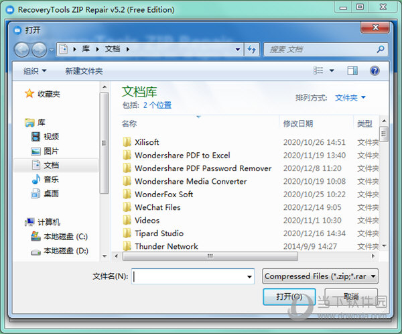
Task: Sort by the 类型 column header
Action: pyautogui.click(x=366, y=123)
